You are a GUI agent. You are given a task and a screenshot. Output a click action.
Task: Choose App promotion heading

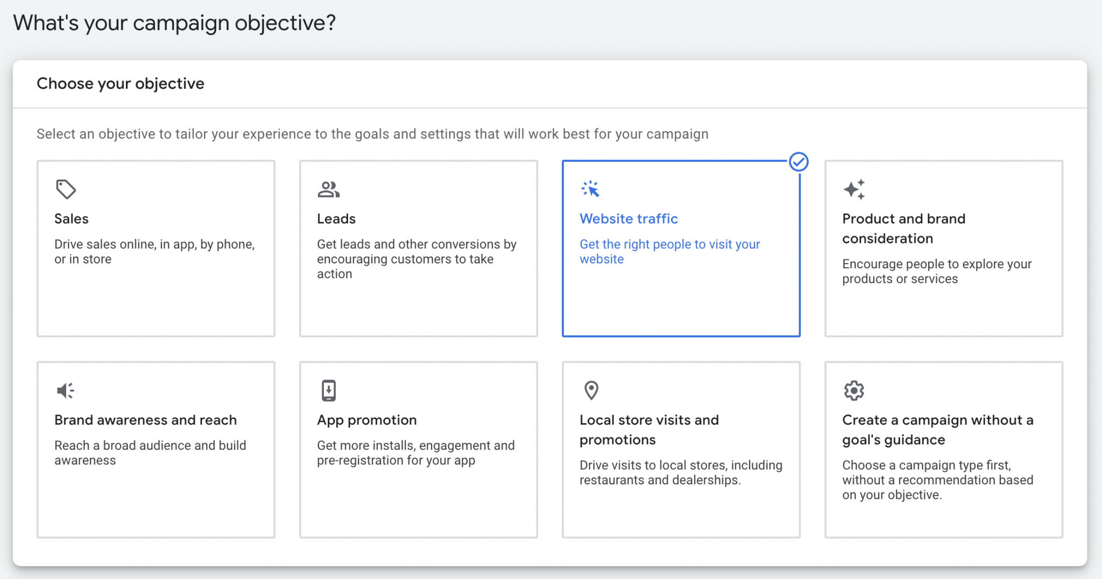pyautogui.click(x=366, y=420)
